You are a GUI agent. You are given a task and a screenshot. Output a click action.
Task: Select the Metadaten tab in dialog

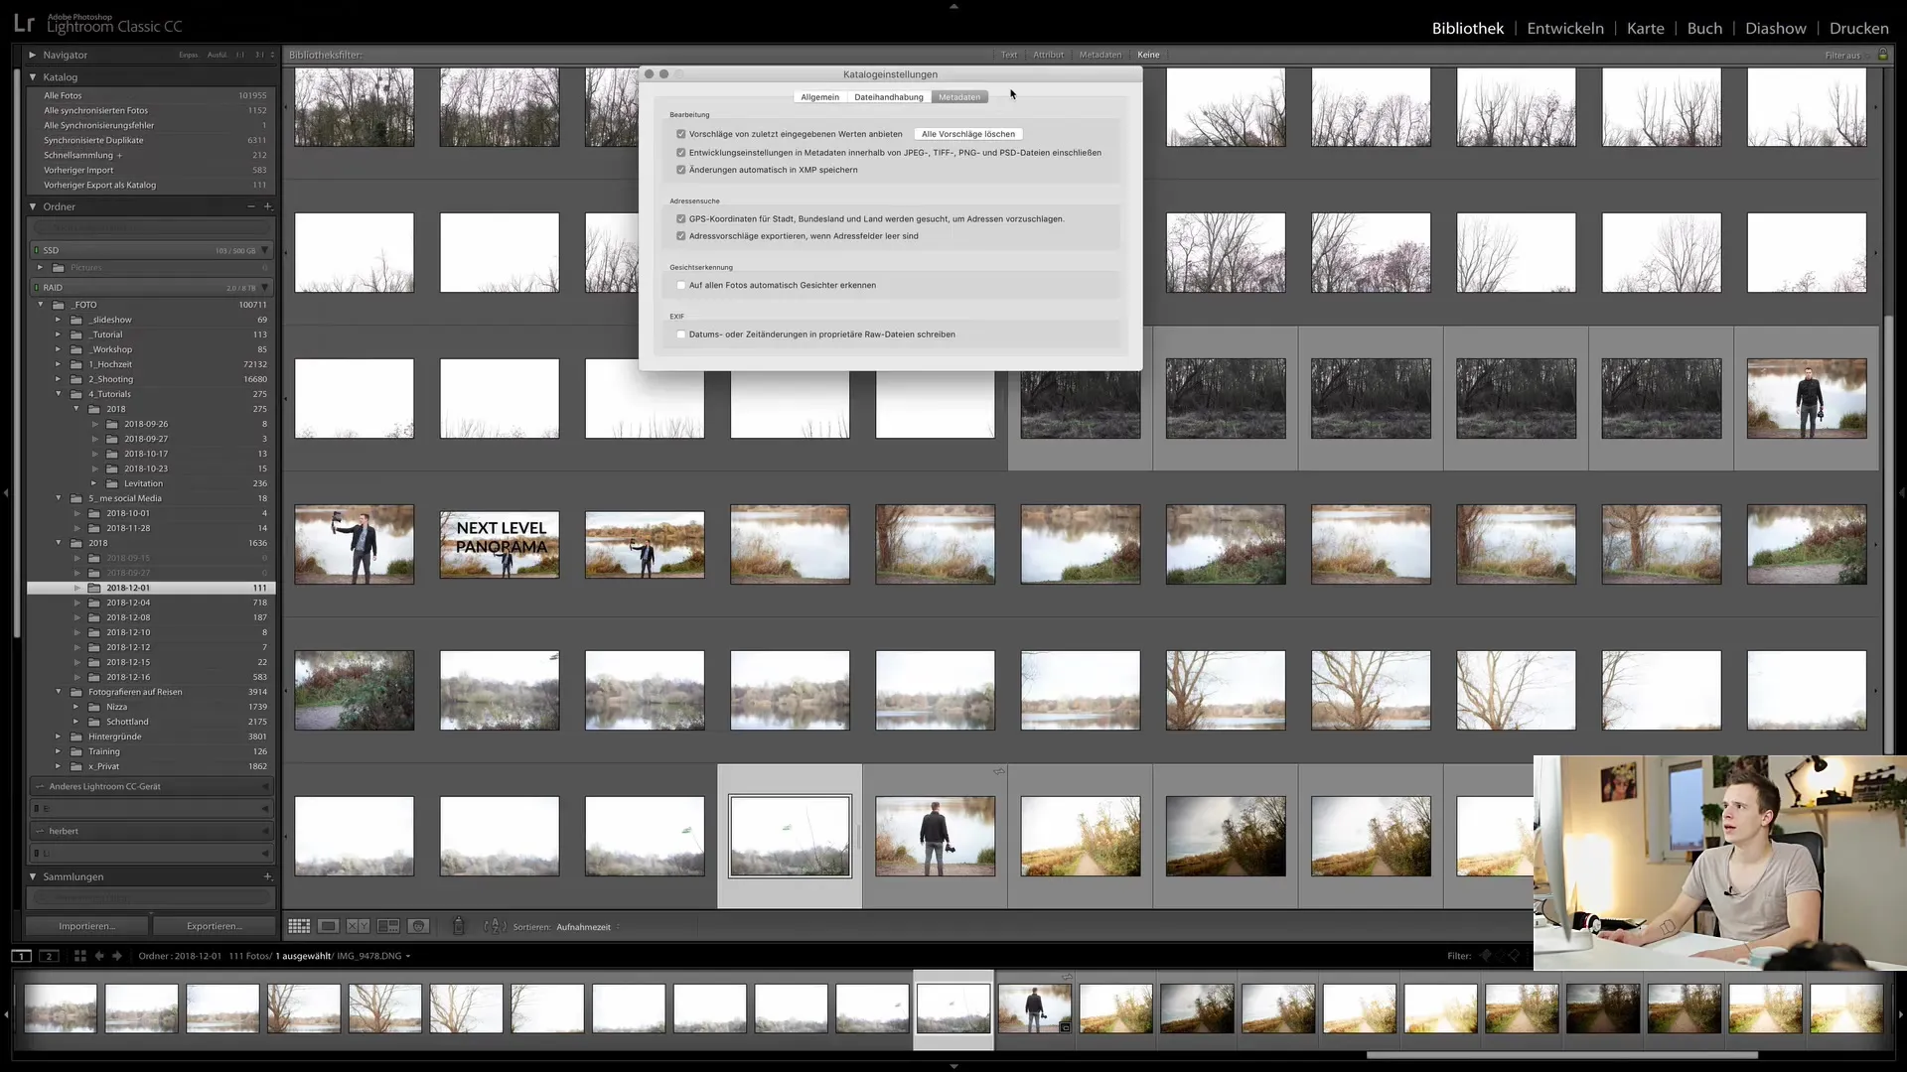(x=959, y=97)
